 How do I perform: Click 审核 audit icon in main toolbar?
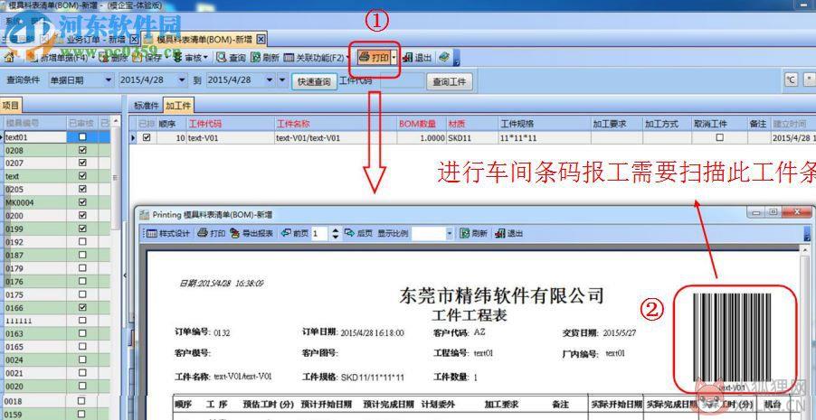(178, 57)
